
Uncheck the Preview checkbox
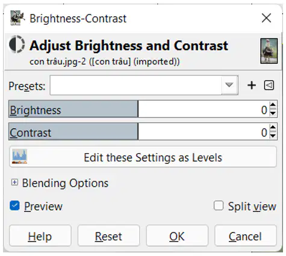pyautogui.click(x=14, y=206)
